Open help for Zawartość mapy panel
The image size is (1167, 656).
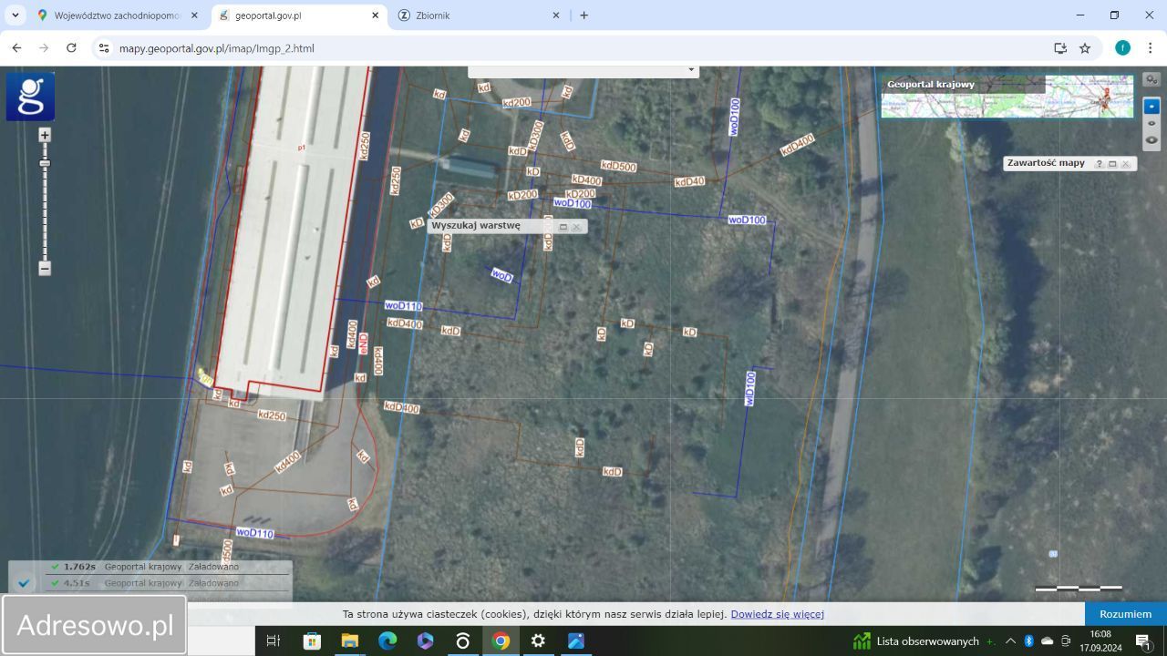[1099, 164]
